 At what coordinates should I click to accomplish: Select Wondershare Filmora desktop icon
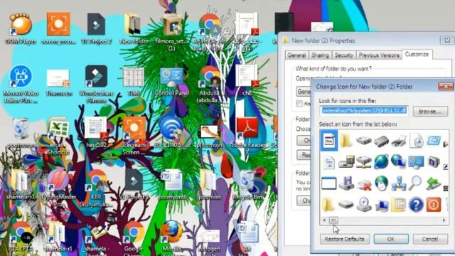pos(96,84)
